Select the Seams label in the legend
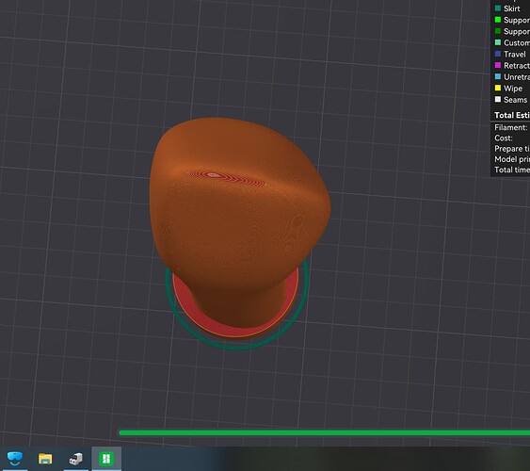530x471 pixels. tap(516, 100)
